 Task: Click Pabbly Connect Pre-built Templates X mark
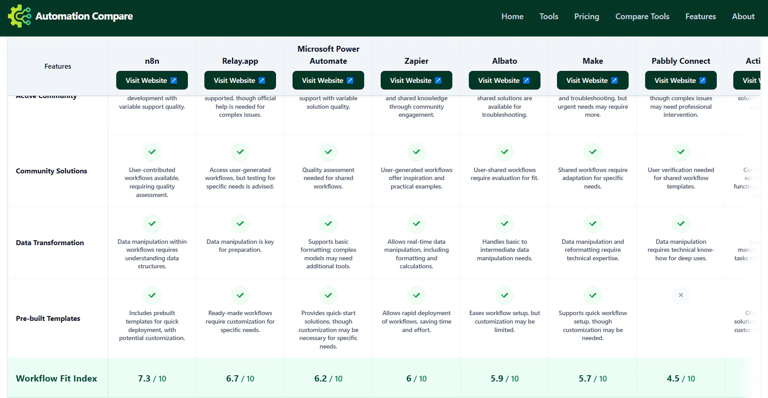point(681,295)
